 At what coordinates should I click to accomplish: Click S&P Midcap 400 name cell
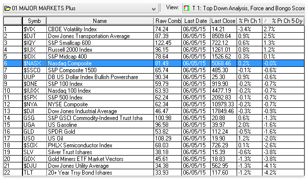pos(100,57)
